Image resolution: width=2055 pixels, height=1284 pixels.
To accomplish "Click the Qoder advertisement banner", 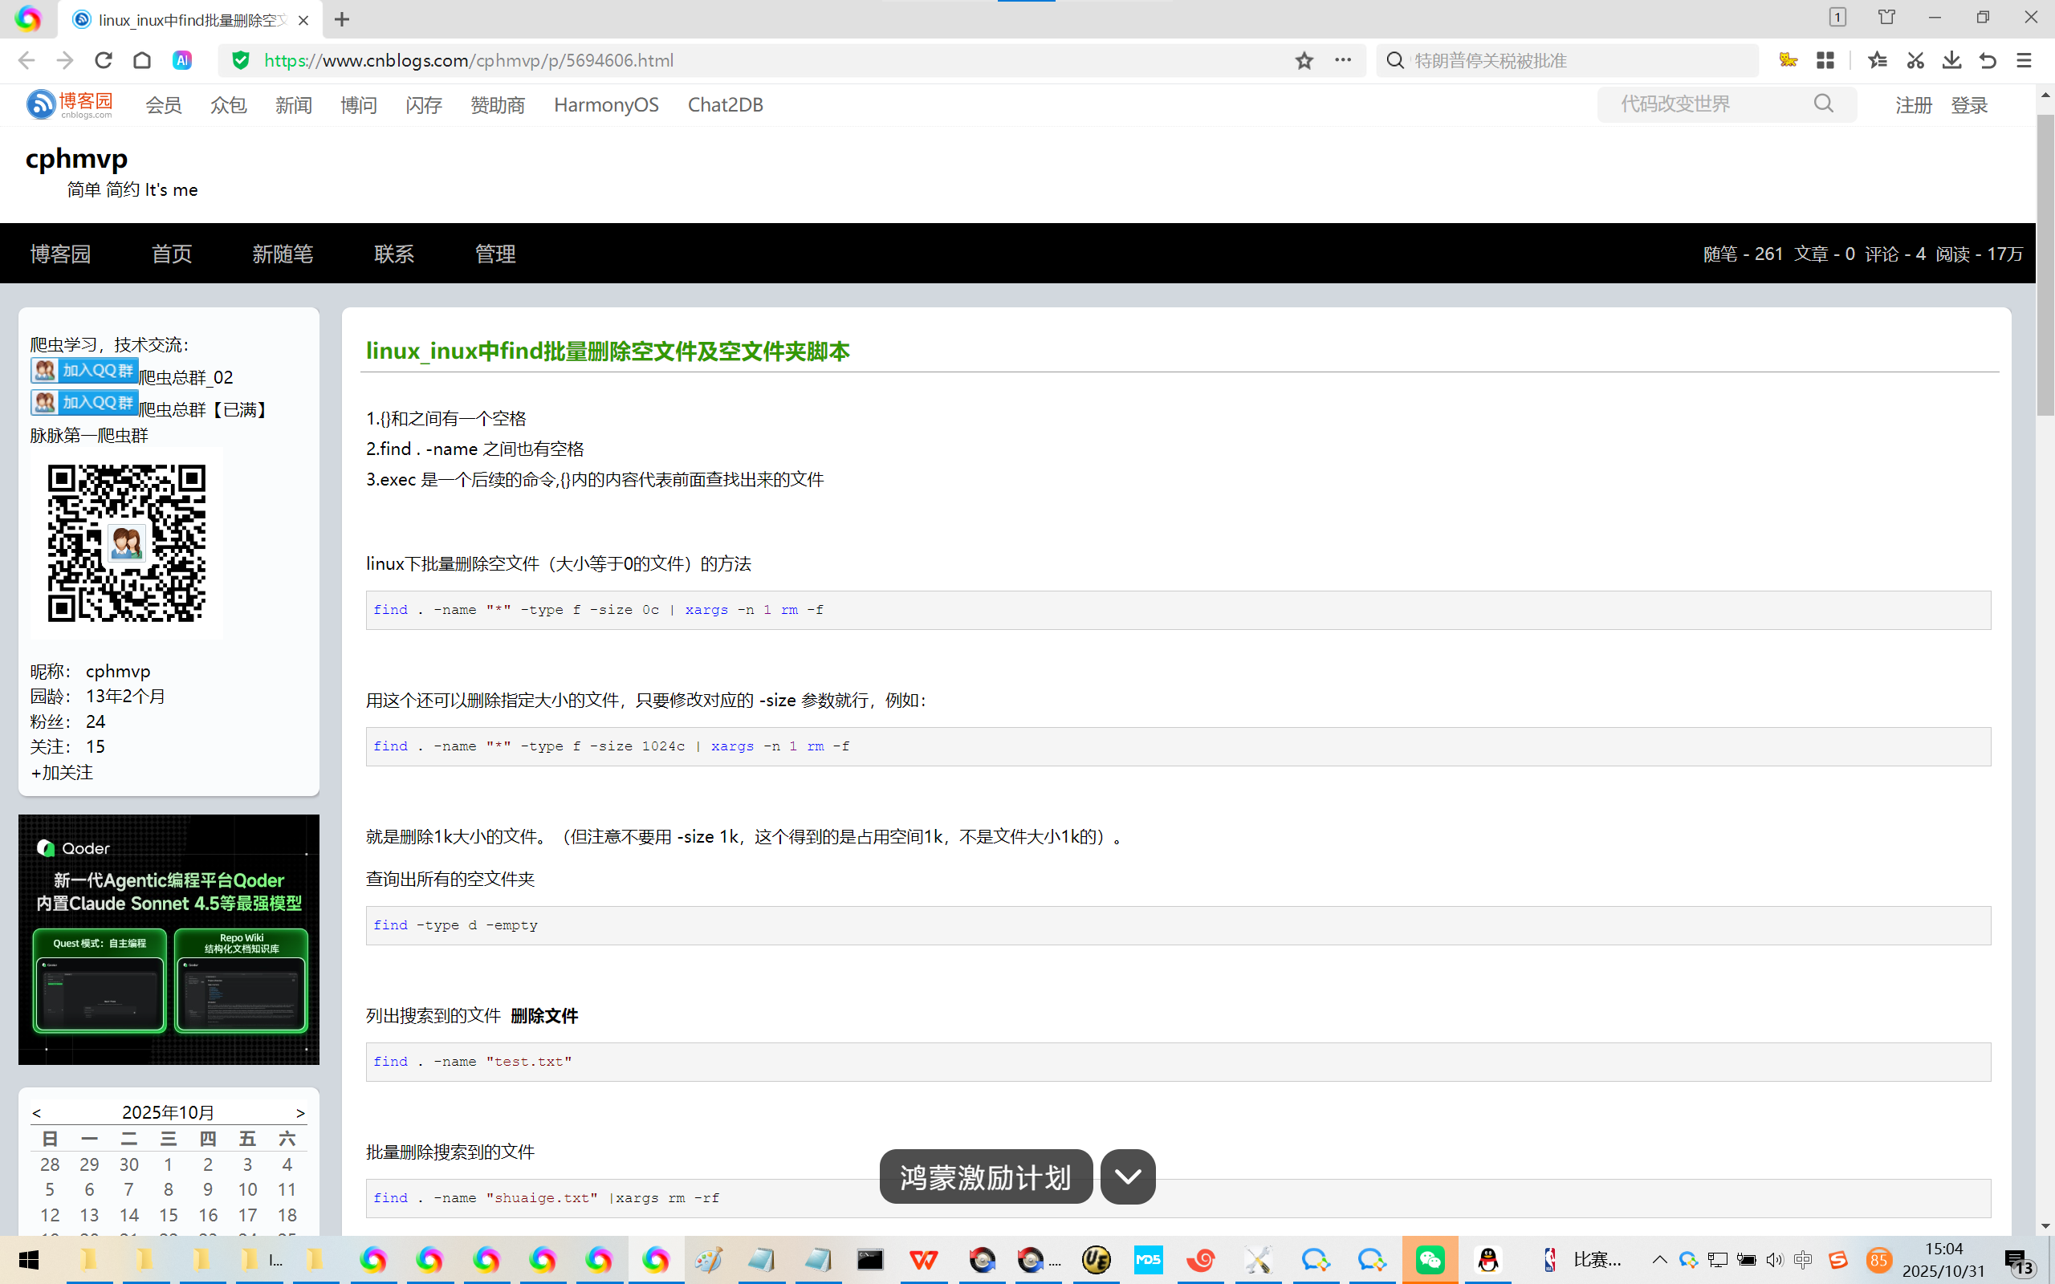I will coord(169,938).
